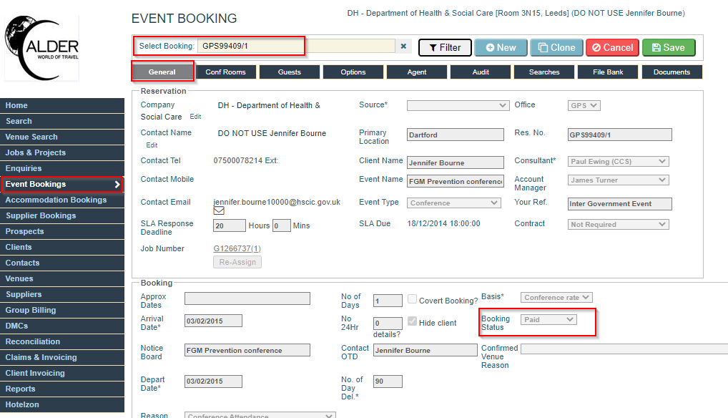Screen dimensions: 728x418
Task: Click the No. of Day Del. field
Action: [x=388, y=381]
